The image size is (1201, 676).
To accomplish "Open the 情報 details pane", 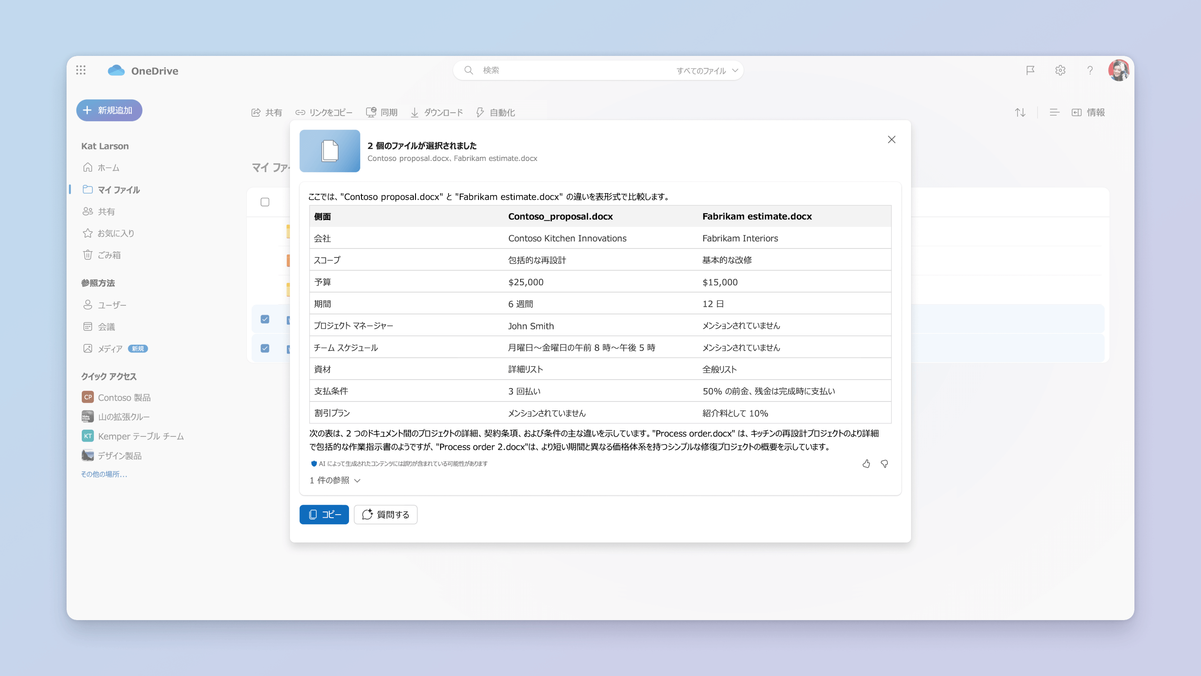I will click(x=1088, y=112).
